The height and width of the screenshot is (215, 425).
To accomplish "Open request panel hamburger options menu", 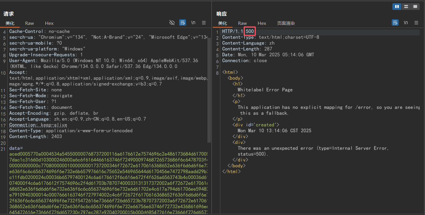I will [204, 22].
